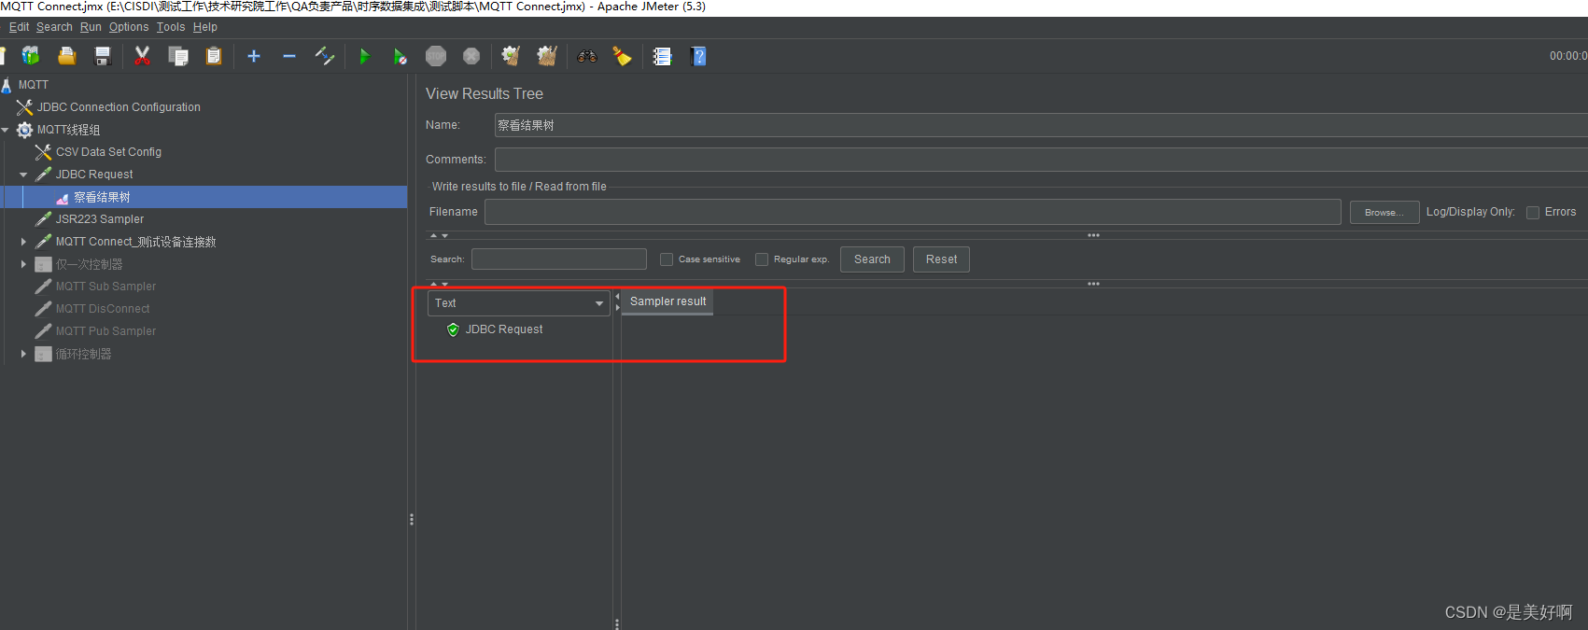1588x630 pixels.
Task: Select the JSR223 Sampler node
Action: 100,219
